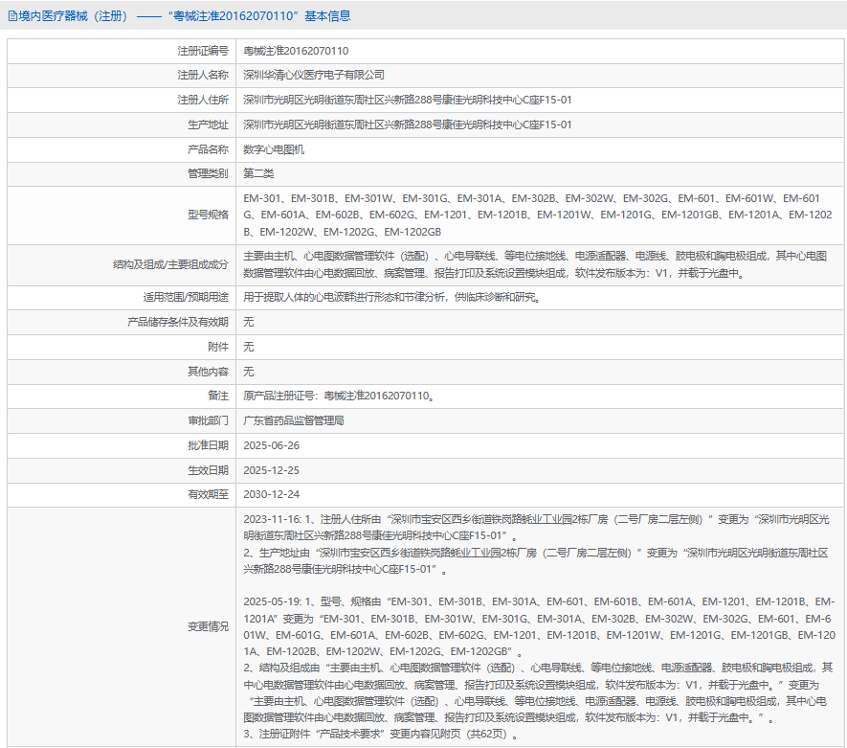Viewport: 847px width, 748px height.
Task: Click the '注册人名称' label cell
Action: pos(122,75)
